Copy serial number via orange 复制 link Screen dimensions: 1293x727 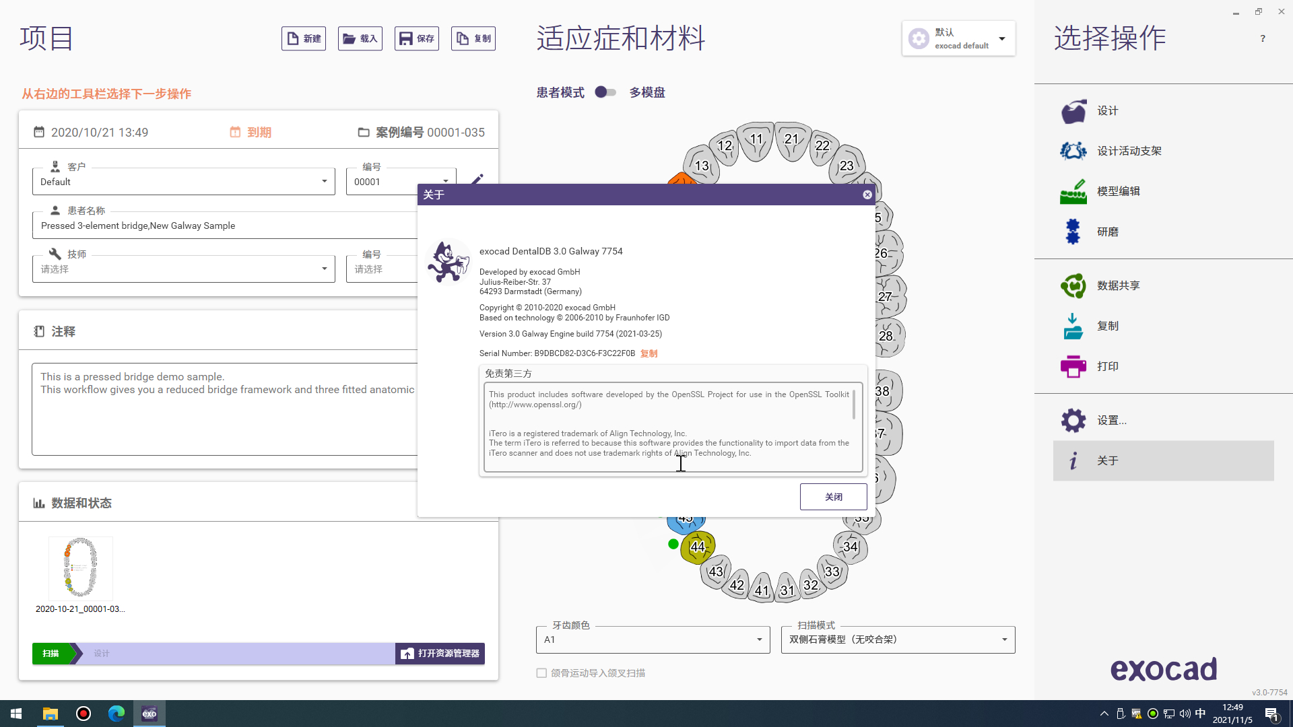tap(649, 353)
